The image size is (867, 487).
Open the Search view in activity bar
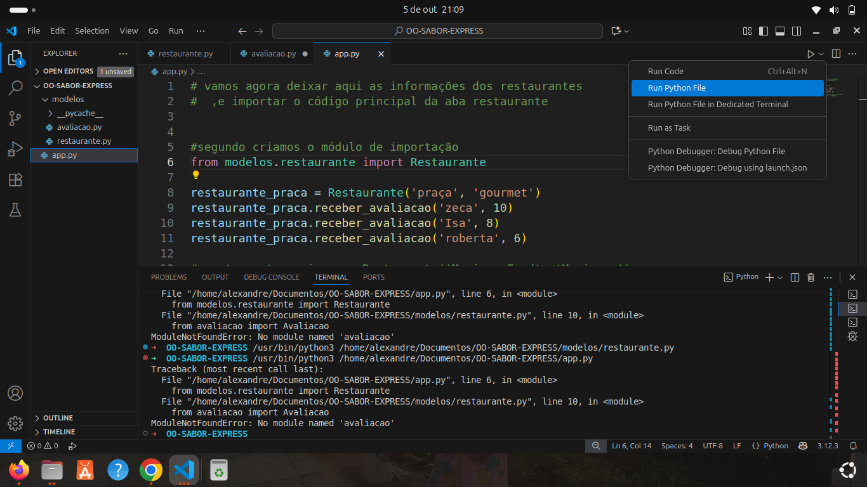pos(15,88)
